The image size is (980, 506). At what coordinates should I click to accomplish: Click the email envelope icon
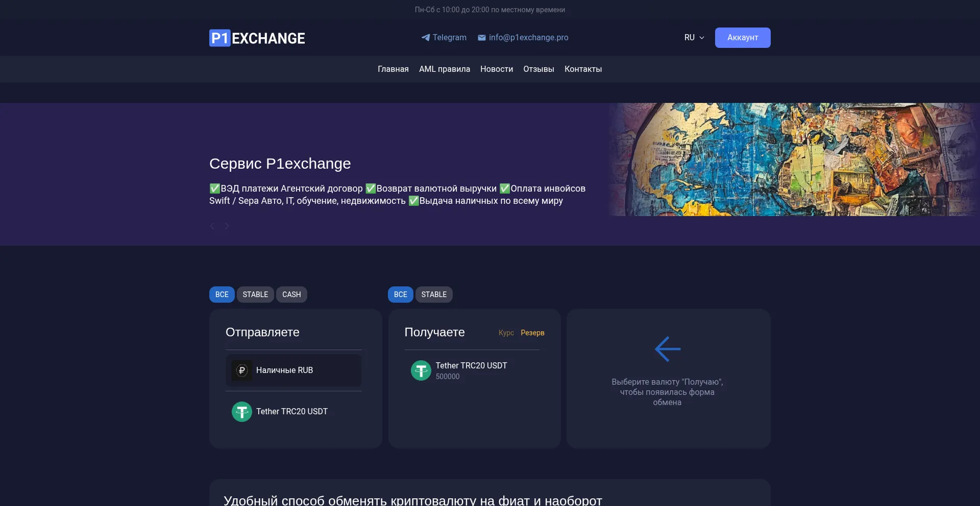tap(481, 38)
